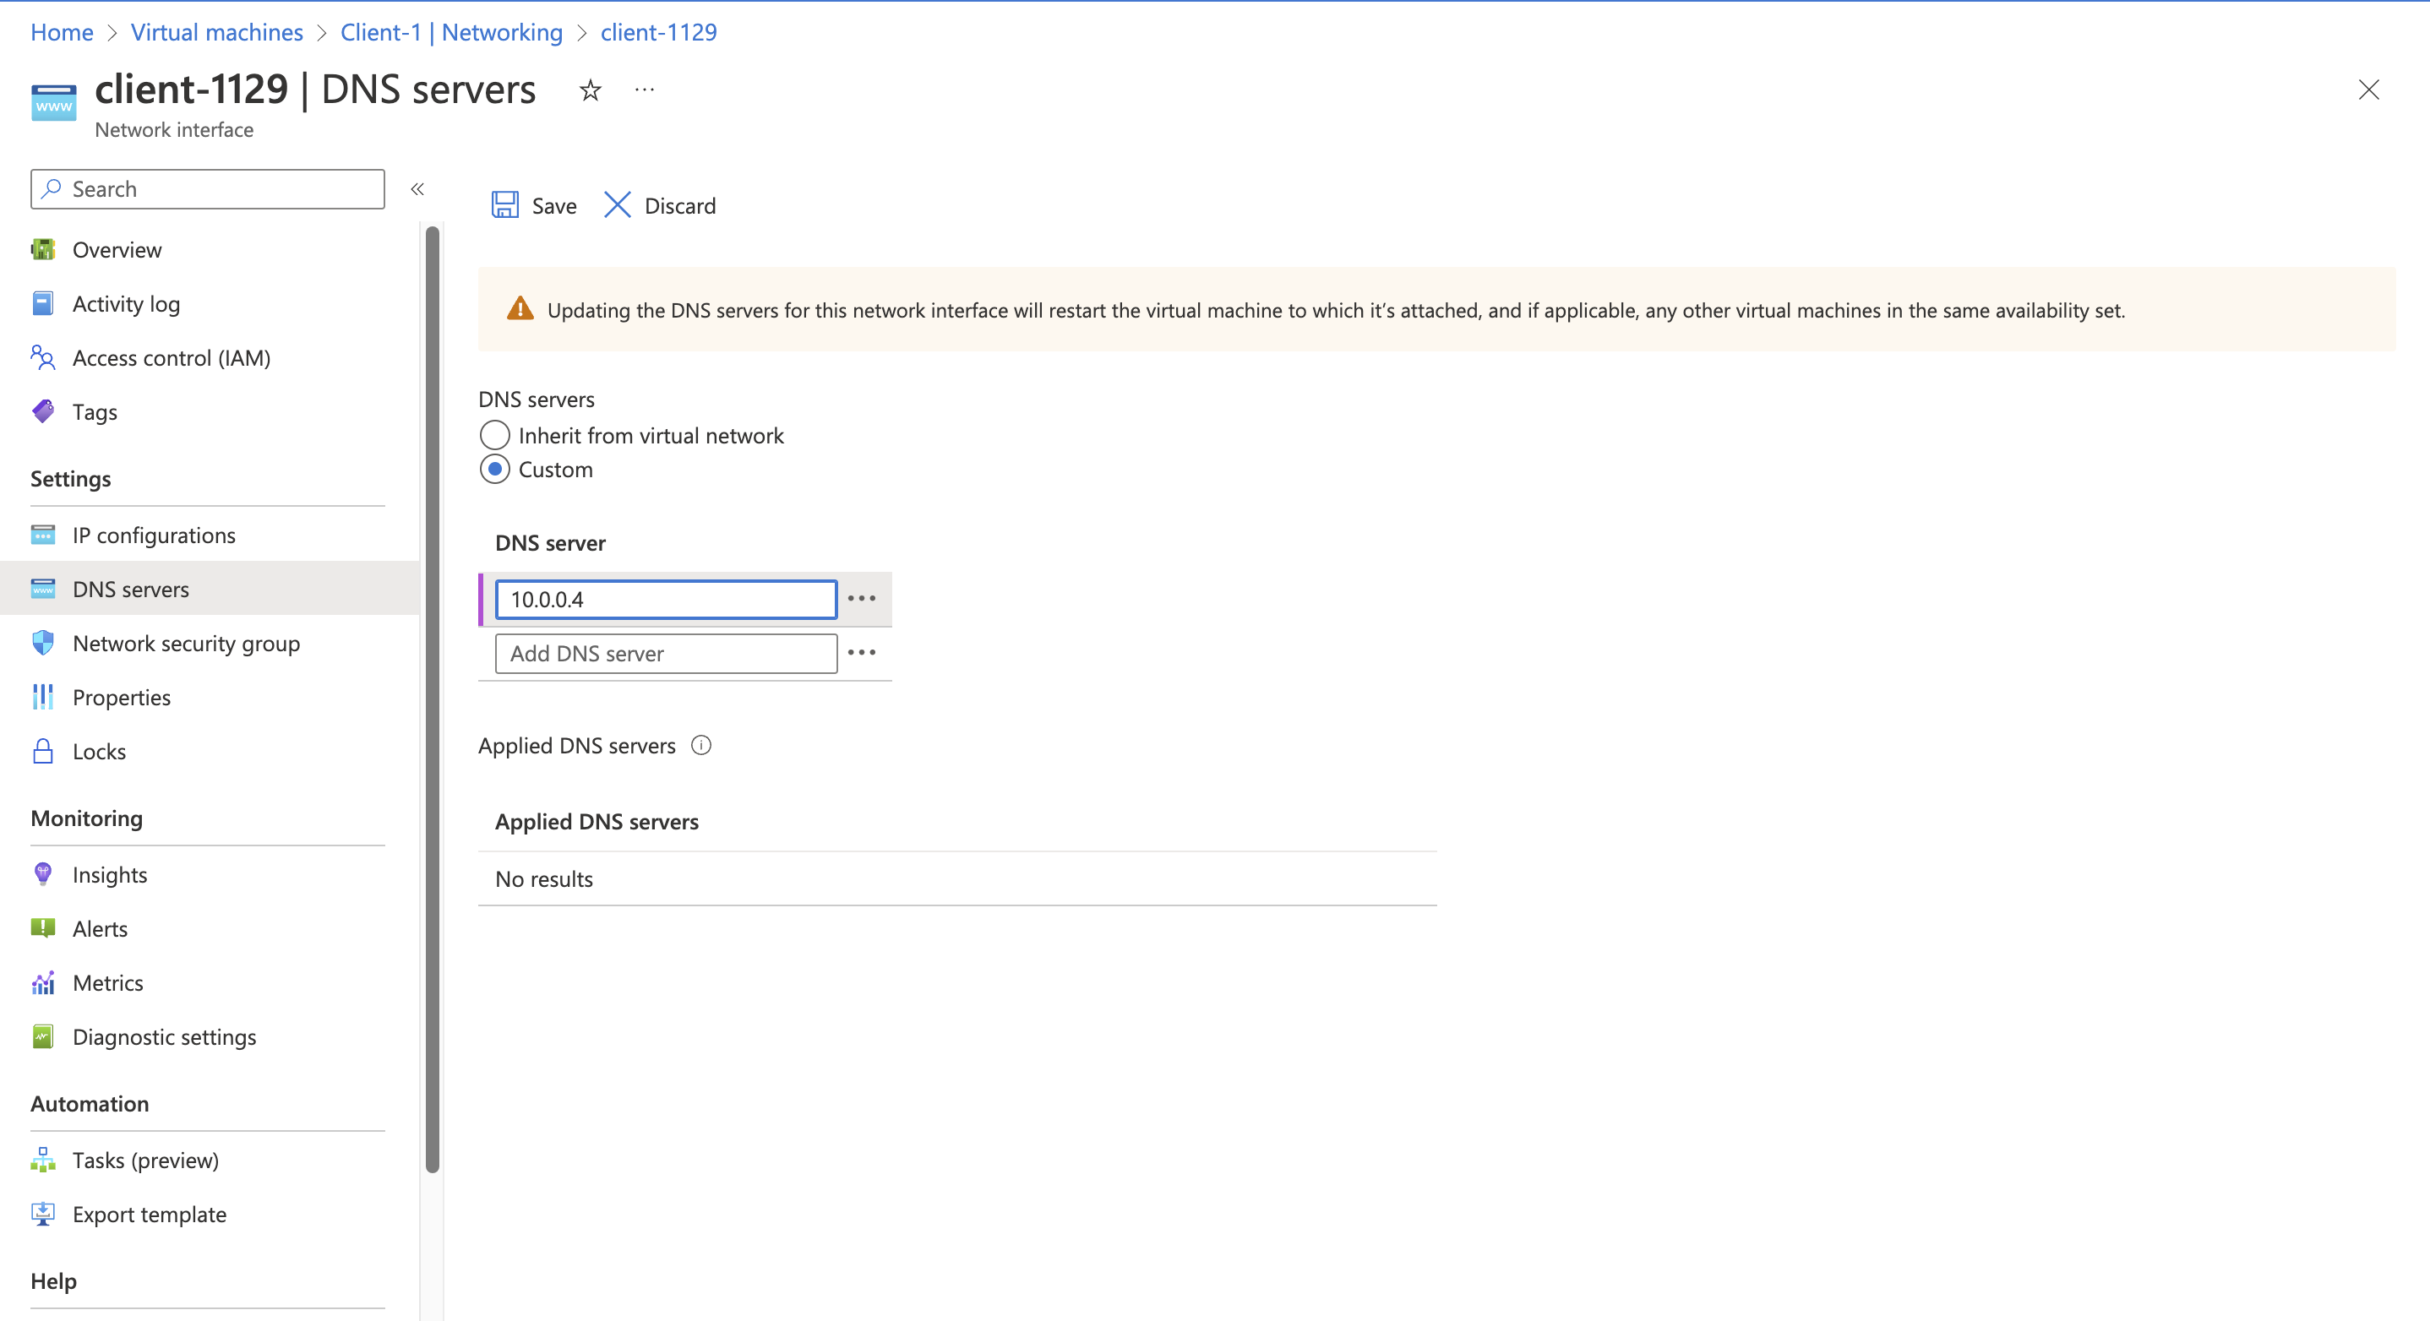Click Applied DNS servers info icon
The height and width of the screenshot is (1321, 2430).
pos(701,746)
